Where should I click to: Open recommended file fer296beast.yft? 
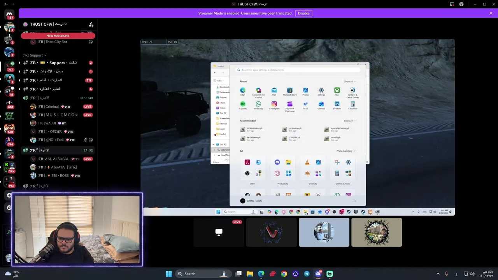click(251, 138)
